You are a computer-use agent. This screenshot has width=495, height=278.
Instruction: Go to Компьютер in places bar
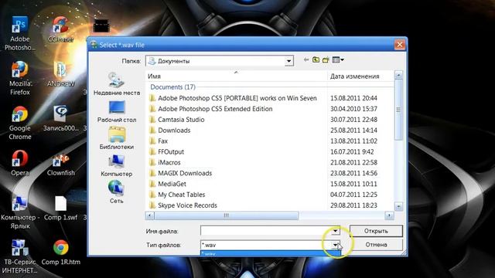coord(117,165)
